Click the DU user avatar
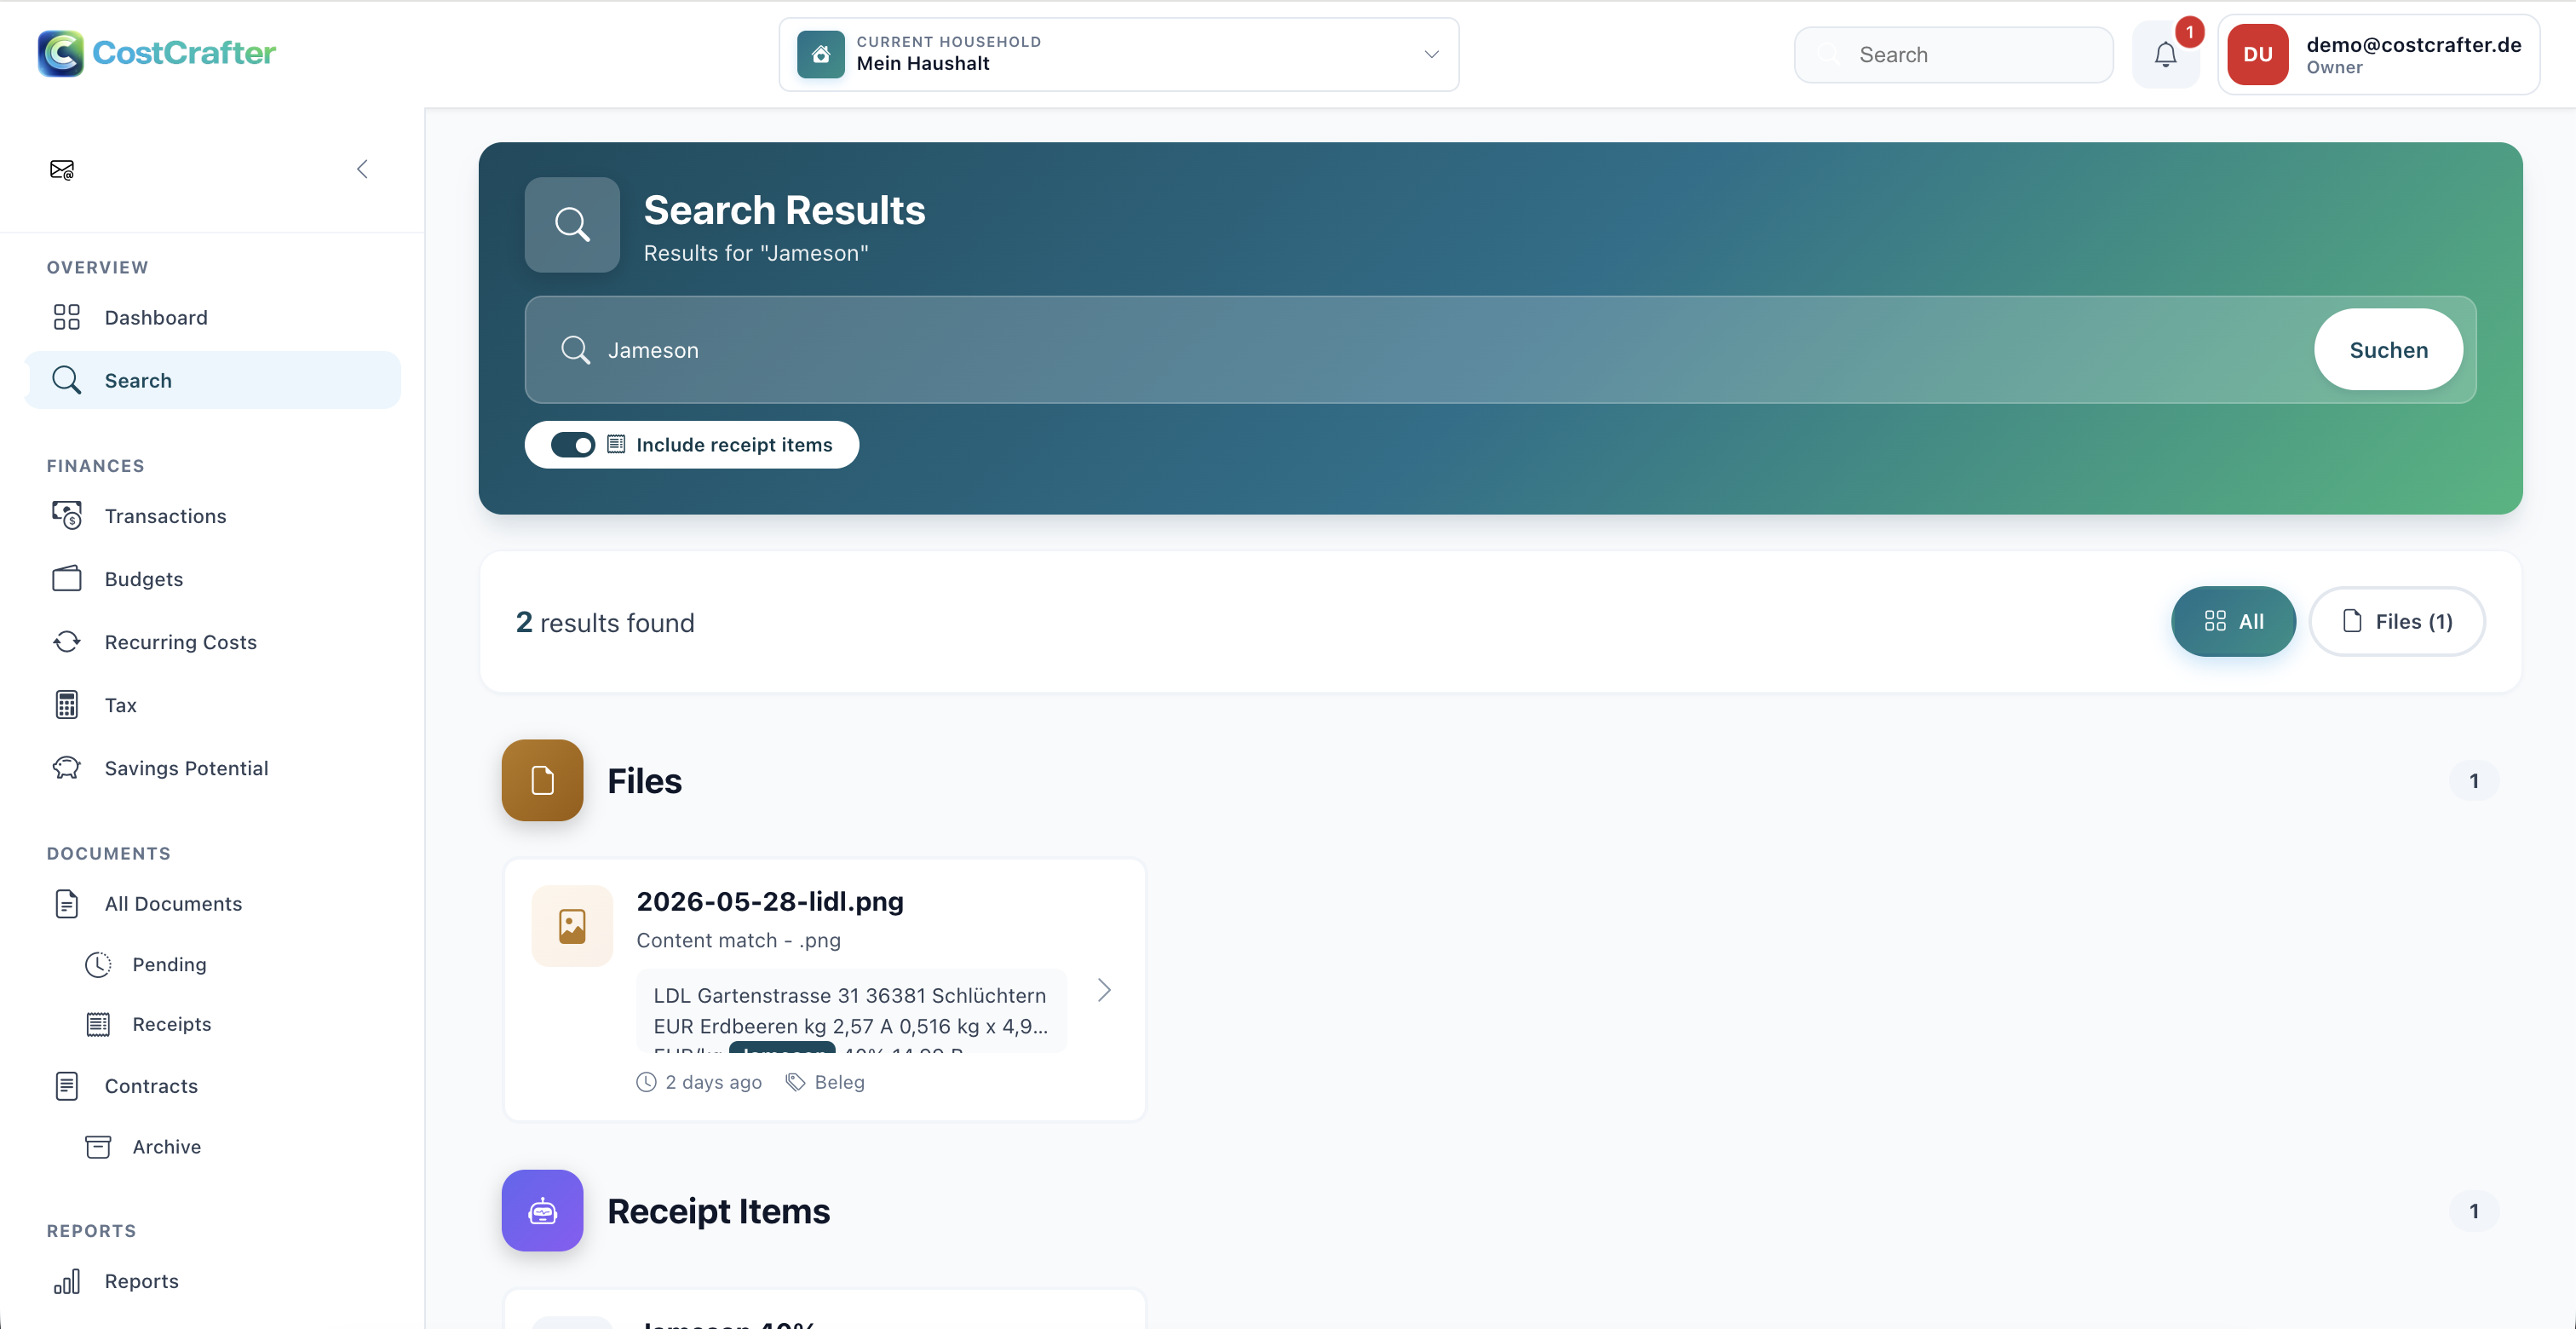The image size is (2576, 1329). [x=2258, y=54]
